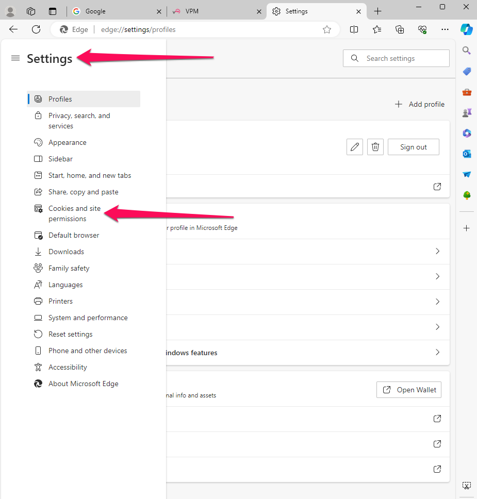Click Add profile
This screenshot has width=477, height=499.
pos(419,104)
